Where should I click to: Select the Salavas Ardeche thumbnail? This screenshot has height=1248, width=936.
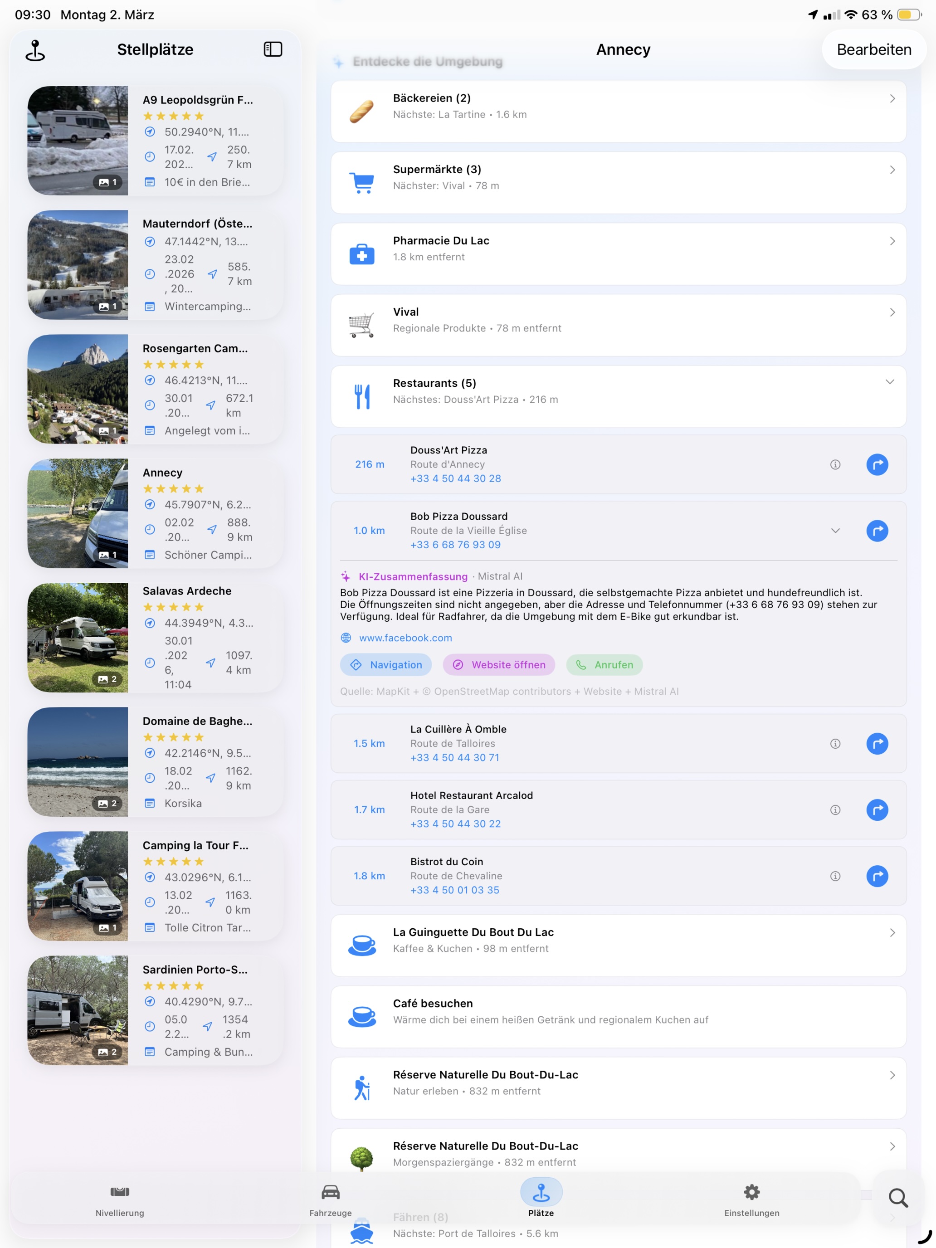pyautogui.click(x=78, y=638)
